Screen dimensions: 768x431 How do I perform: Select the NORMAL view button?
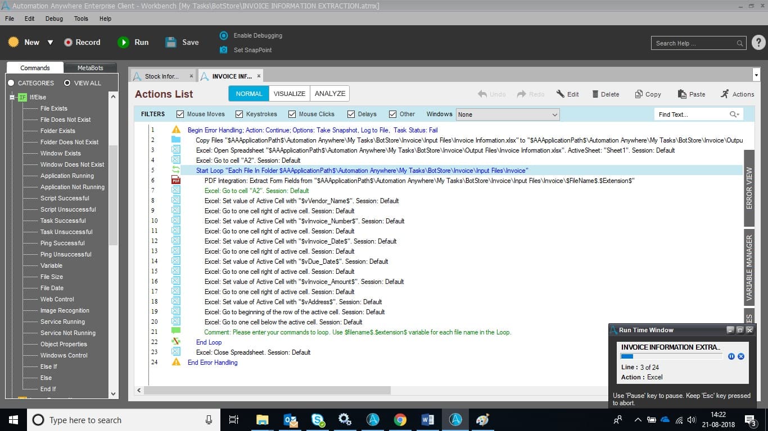(x=249, y=94)
